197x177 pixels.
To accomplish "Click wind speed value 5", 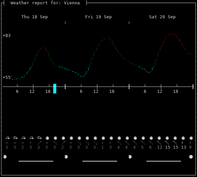I will [x=142, y=147].
